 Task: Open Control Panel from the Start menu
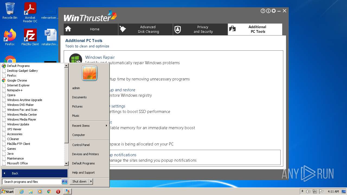tap(89, 145)
